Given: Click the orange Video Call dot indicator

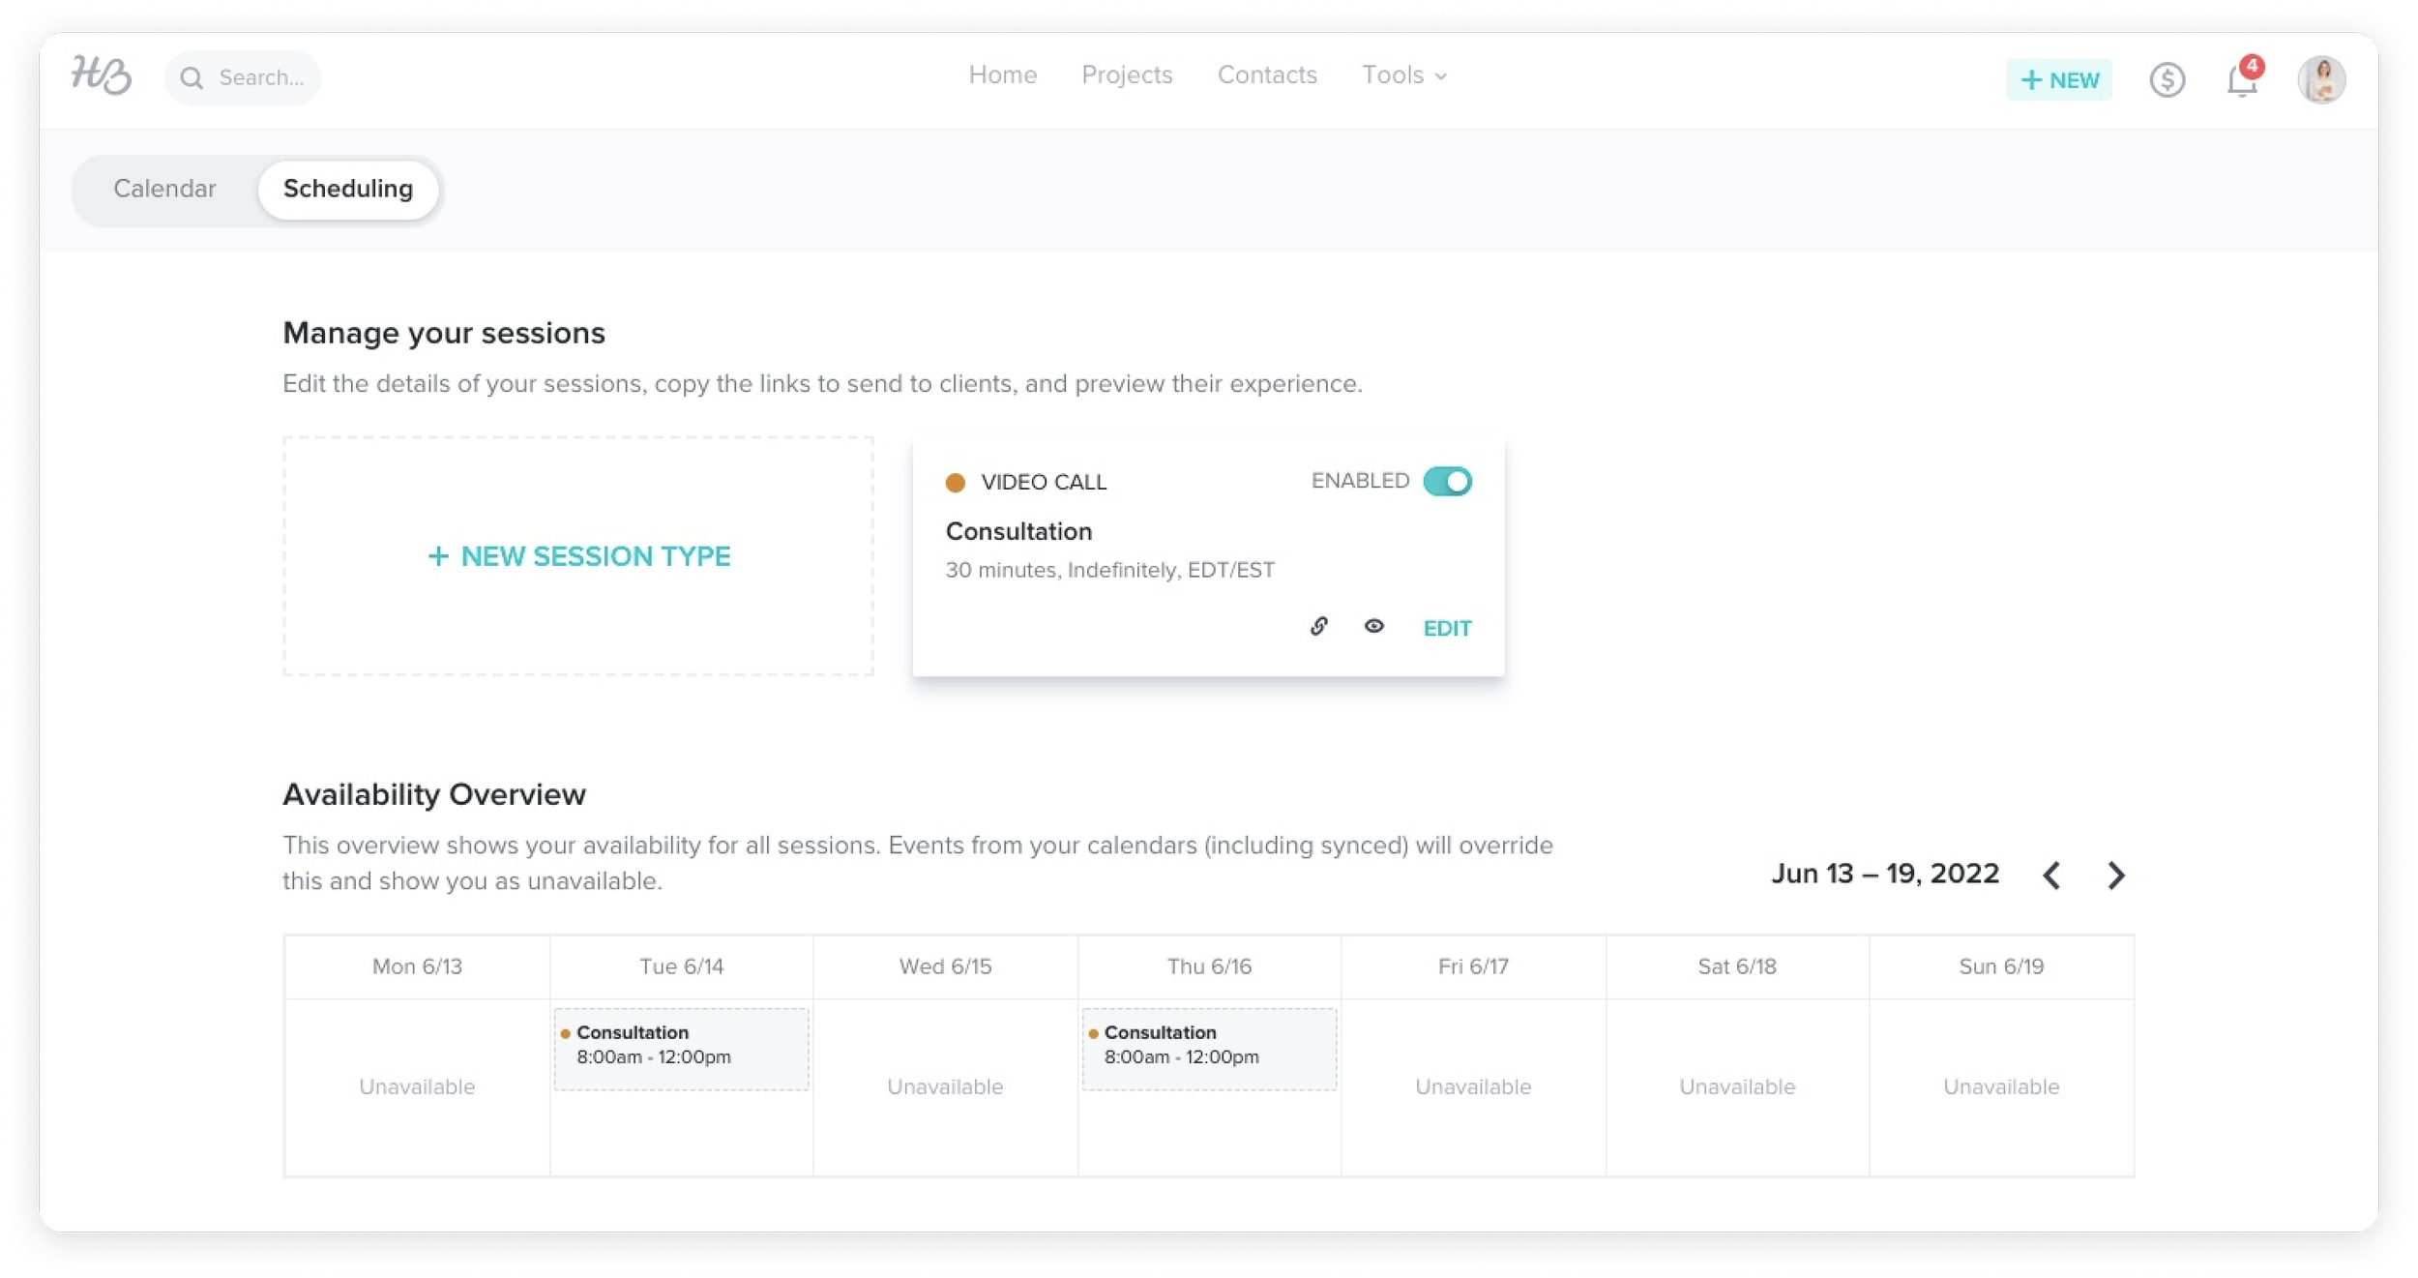Looking at the screenshot, I should (956, 481).
